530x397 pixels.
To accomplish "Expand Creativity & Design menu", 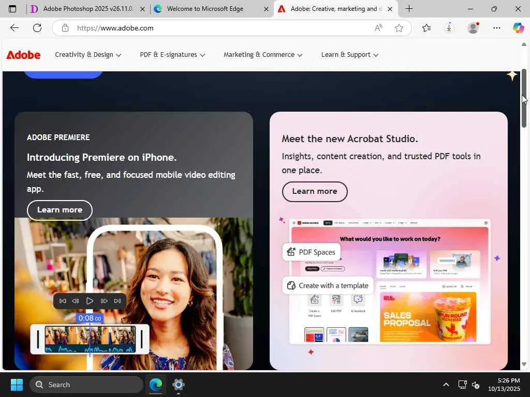I will tap(88, 55).
